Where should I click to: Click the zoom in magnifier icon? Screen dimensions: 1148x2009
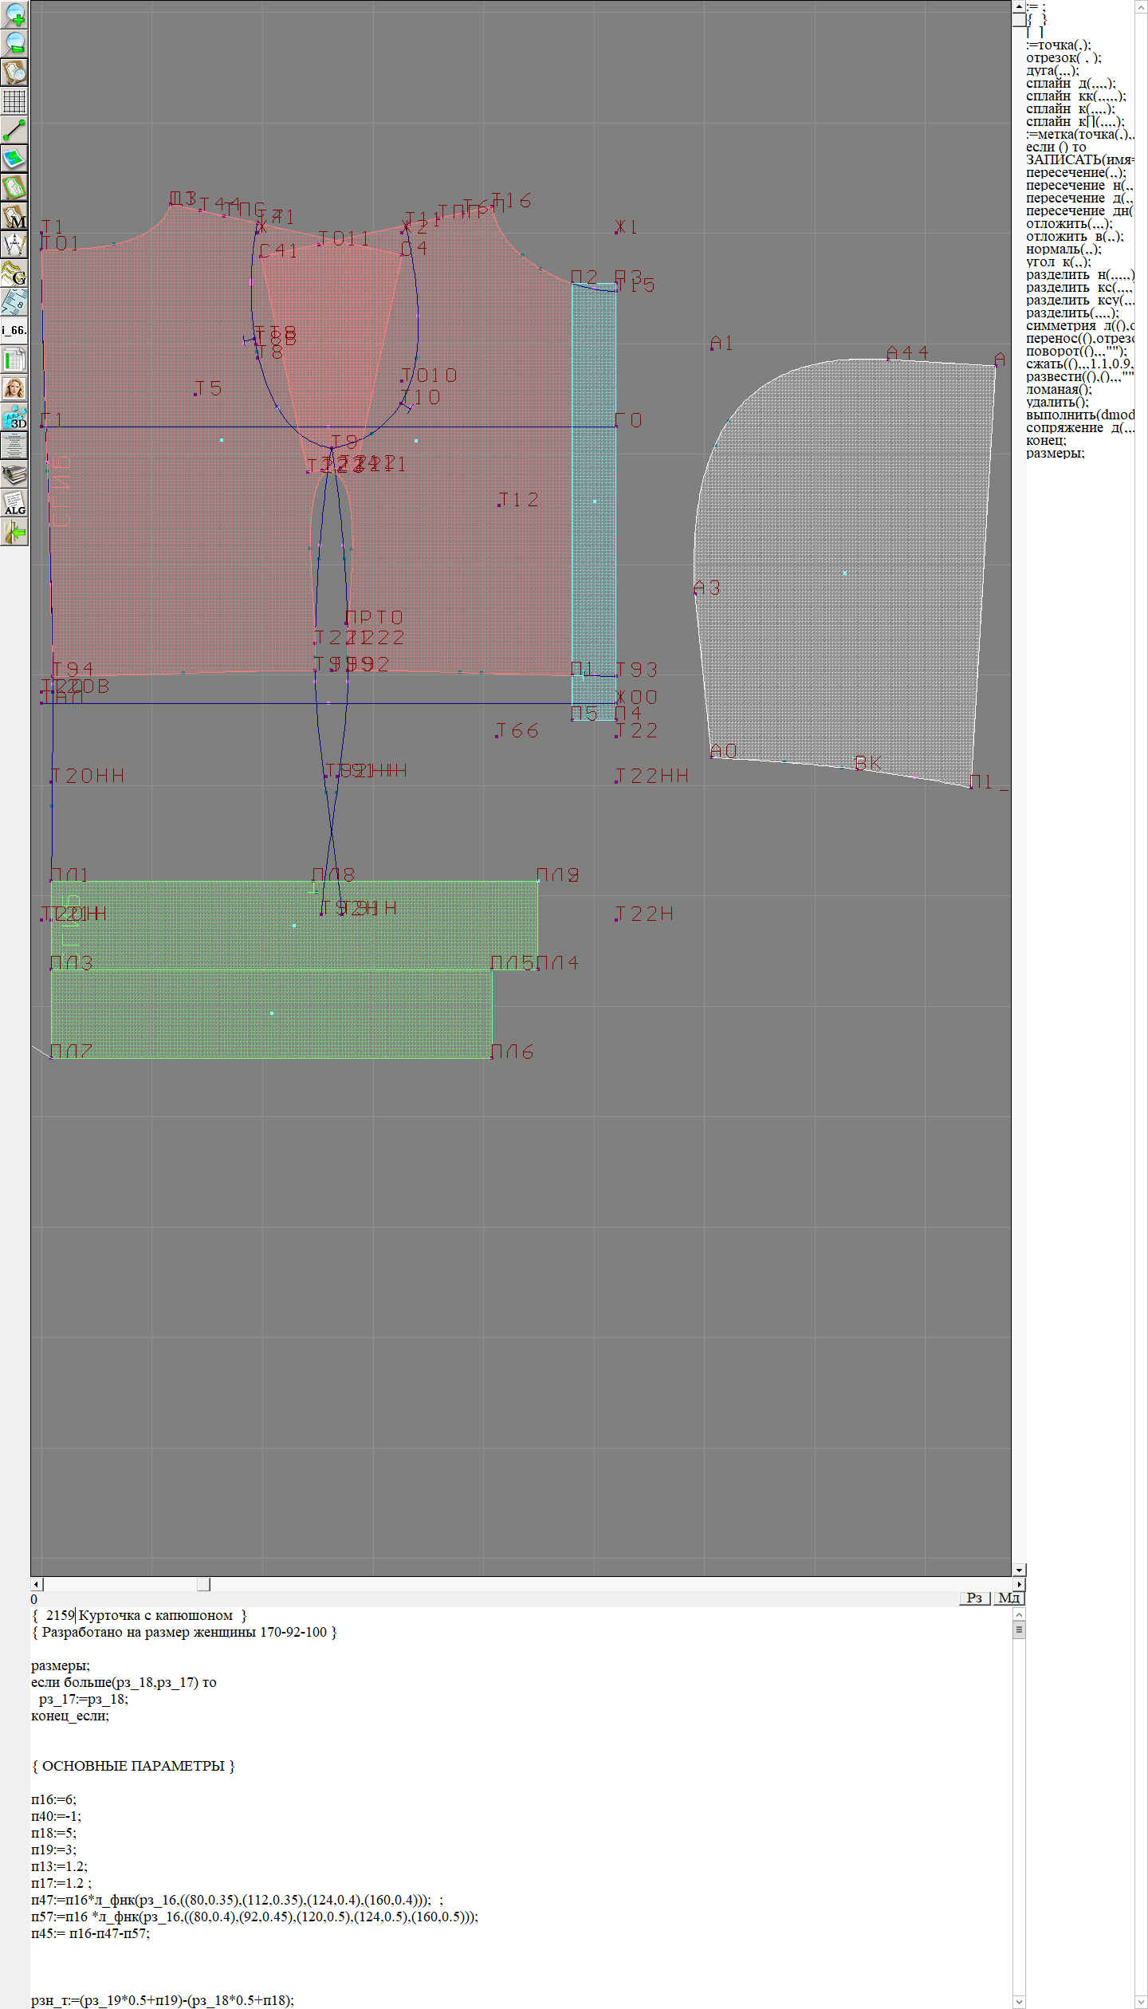point(14,14)
